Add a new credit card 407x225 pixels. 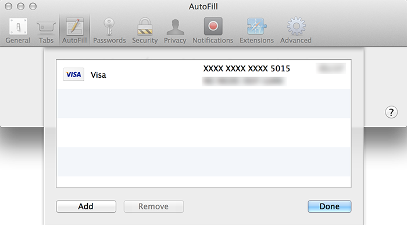pos(86,206)
